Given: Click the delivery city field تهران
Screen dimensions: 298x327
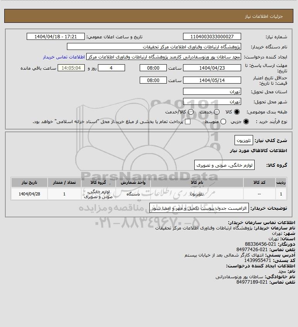Looking at the screenshot, I should coord(212,101).
